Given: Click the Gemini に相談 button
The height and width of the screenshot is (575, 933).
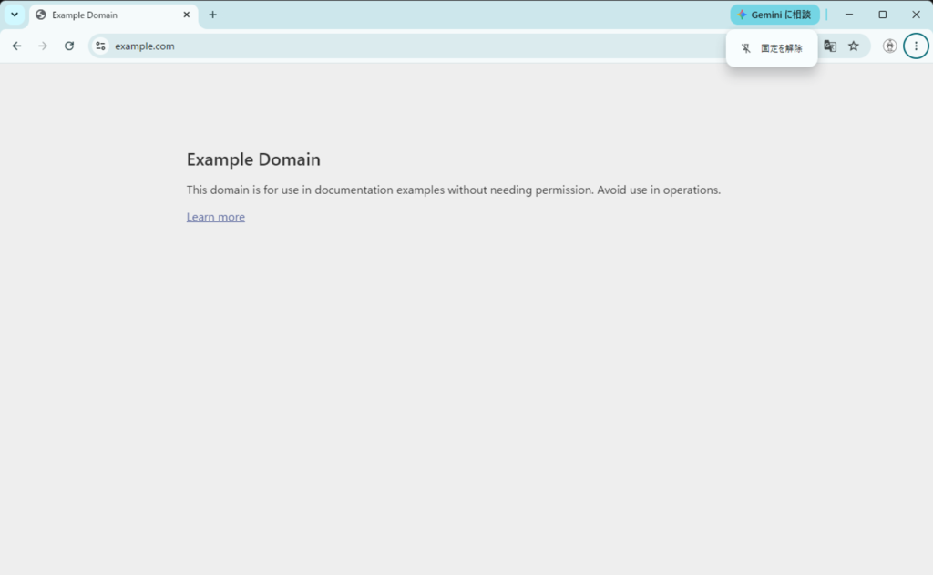Looking at the screenshot, I should pos(774,15).
